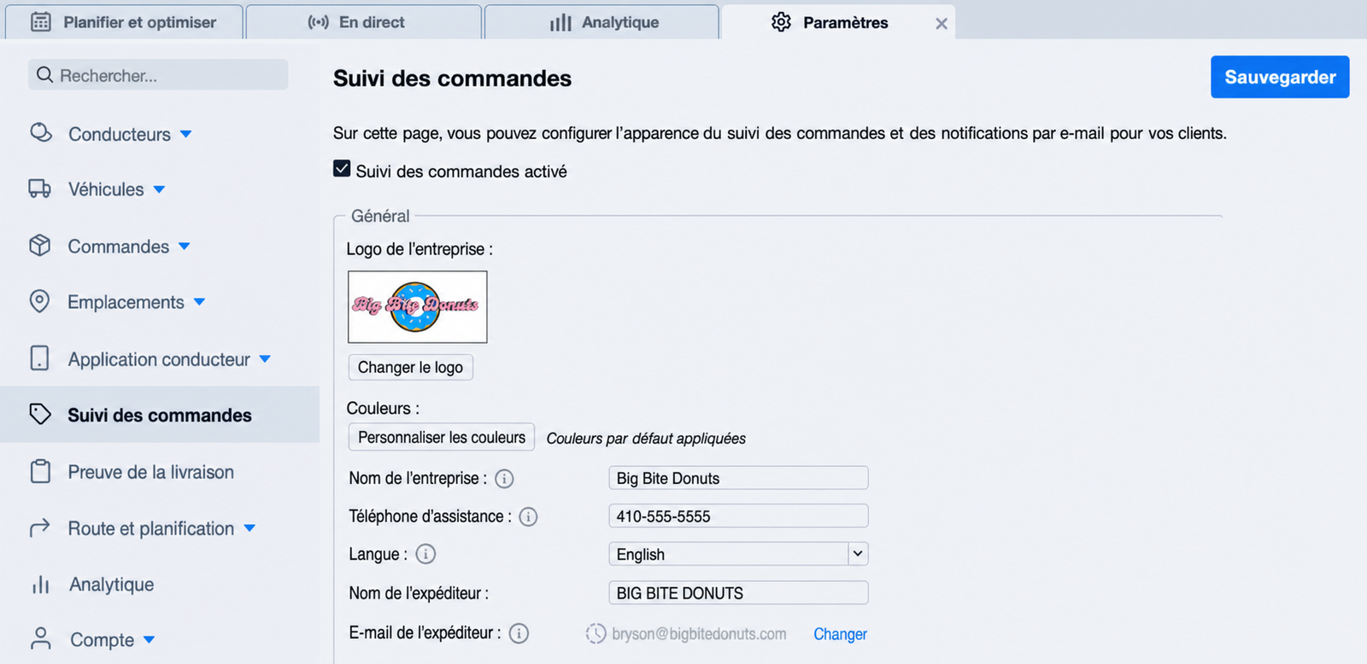Click info icon beside Téléphone d'assistance
This screenshot has width=1367, height=664.
click(528, 516)
